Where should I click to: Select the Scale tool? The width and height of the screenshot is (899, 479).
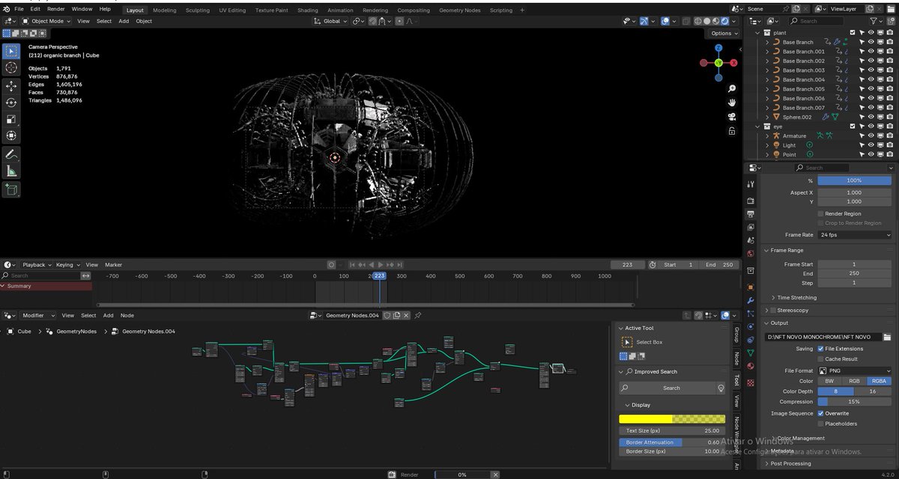coord(11,119)
